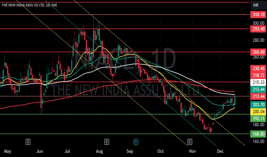This screenshot has width=267, height=157.
Task: Click the earnings marker E near August
Action: click(x=107, y=142)
